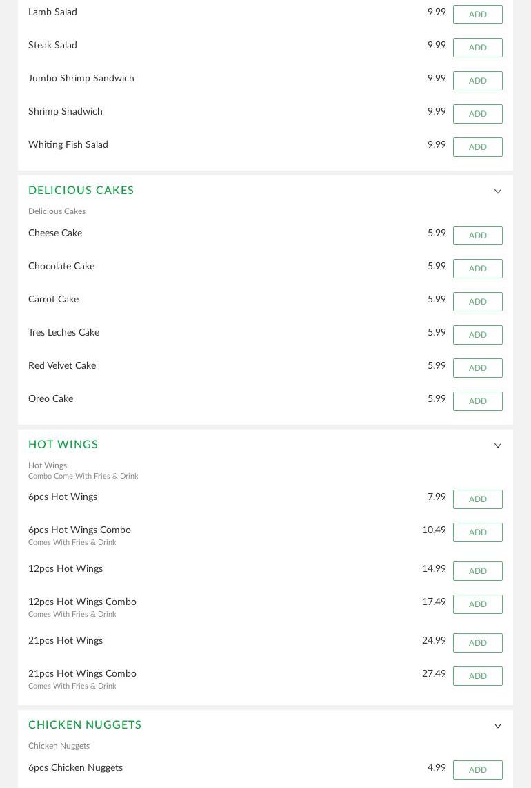This screenshot has width=531, height=788.
Task: Add 6pcs Chicken Nuggets to order
Action: pyautogui.click(x=477, y=771)
